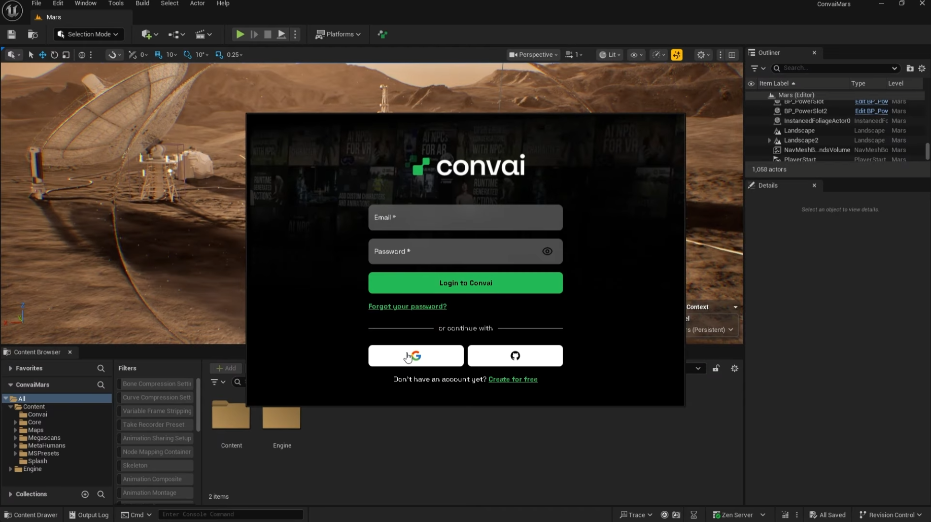931x522 pixels.
Task: Open the Platforms dropdown
Action: [338, 34]
